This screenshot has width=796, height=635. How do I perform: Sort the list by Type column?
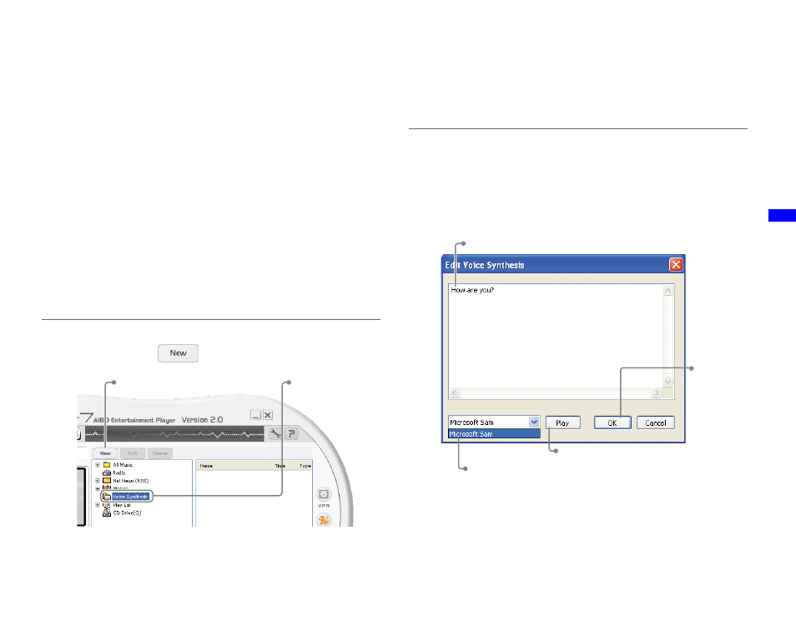[x=305, y=466]
